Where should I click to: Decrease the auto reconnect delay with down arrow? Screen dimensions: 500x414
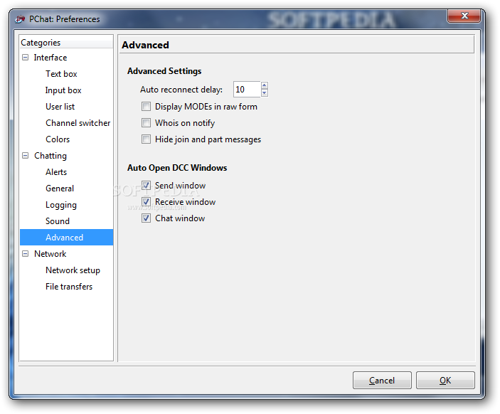(265, 92)
